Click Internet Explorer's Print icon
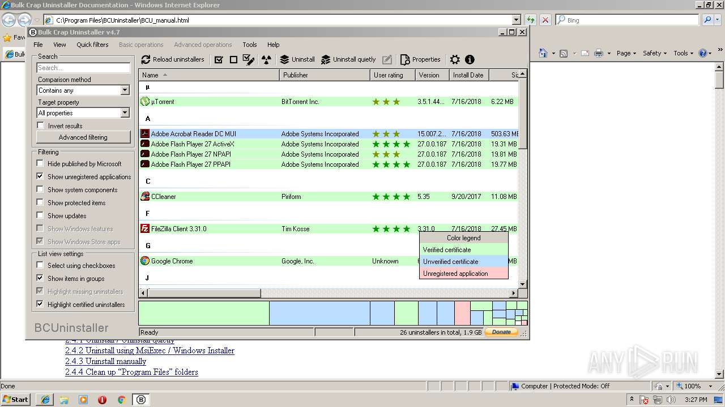 pyautogui.click(x=599, y=53)
